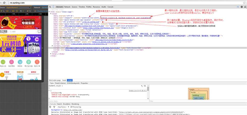The height and width of the screenshot is (115, 247).
Task: Open the Audits panel tab
Action: click(x=104, y=7)
